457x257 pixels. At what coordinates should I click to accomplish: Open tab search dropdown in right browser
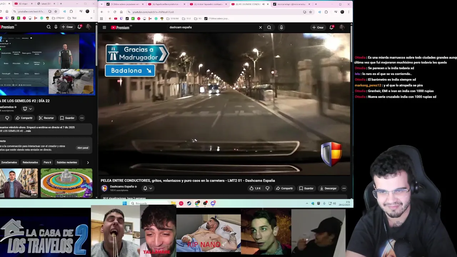point(102,4)
